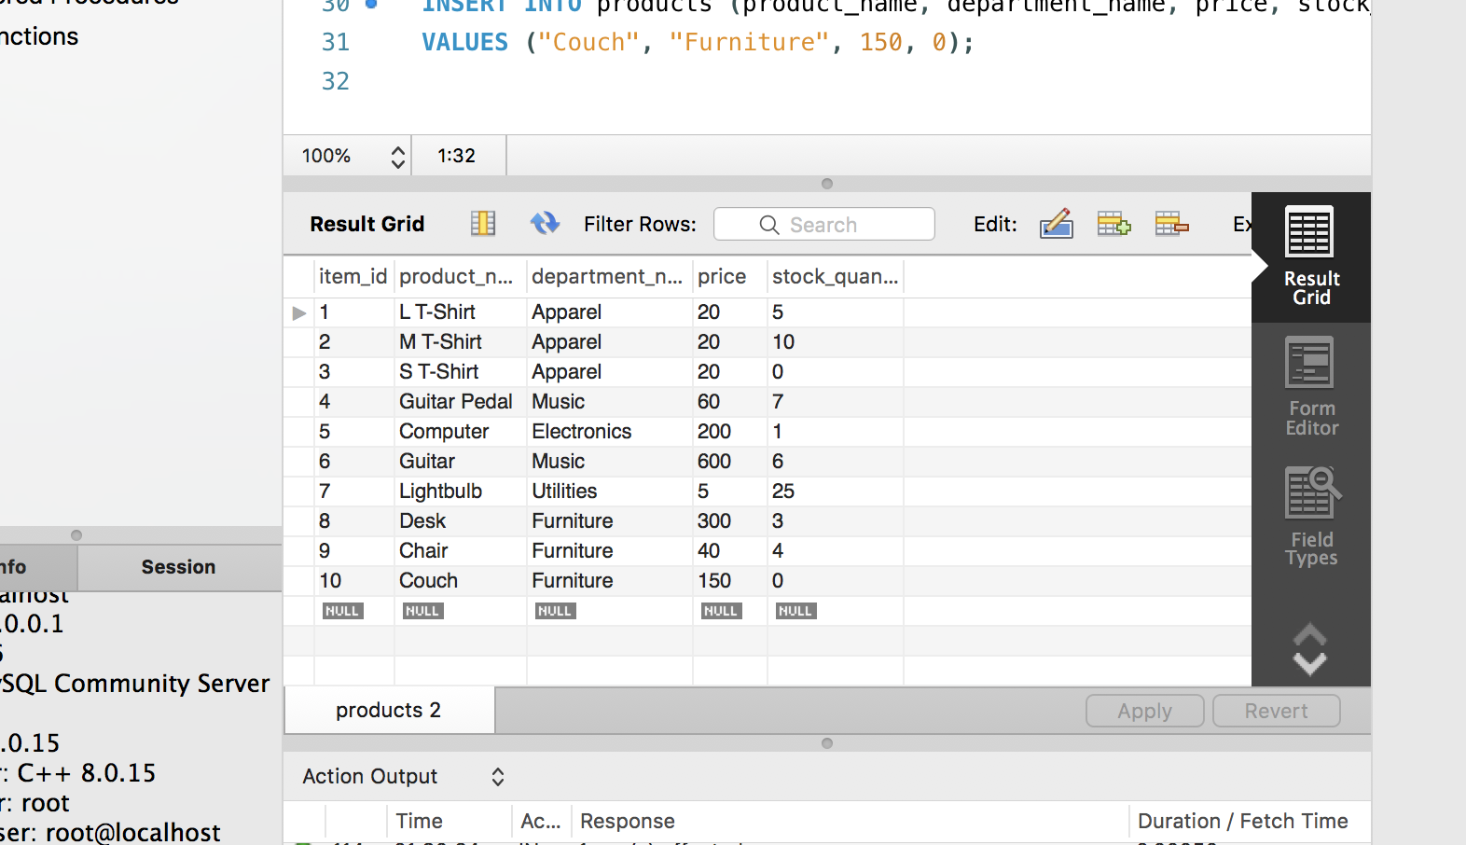Image resolution: width=1466 pixels, height=845 pixels.
Task: Select the L T-Shirt product cell
Action: click(x=460, y=312)
